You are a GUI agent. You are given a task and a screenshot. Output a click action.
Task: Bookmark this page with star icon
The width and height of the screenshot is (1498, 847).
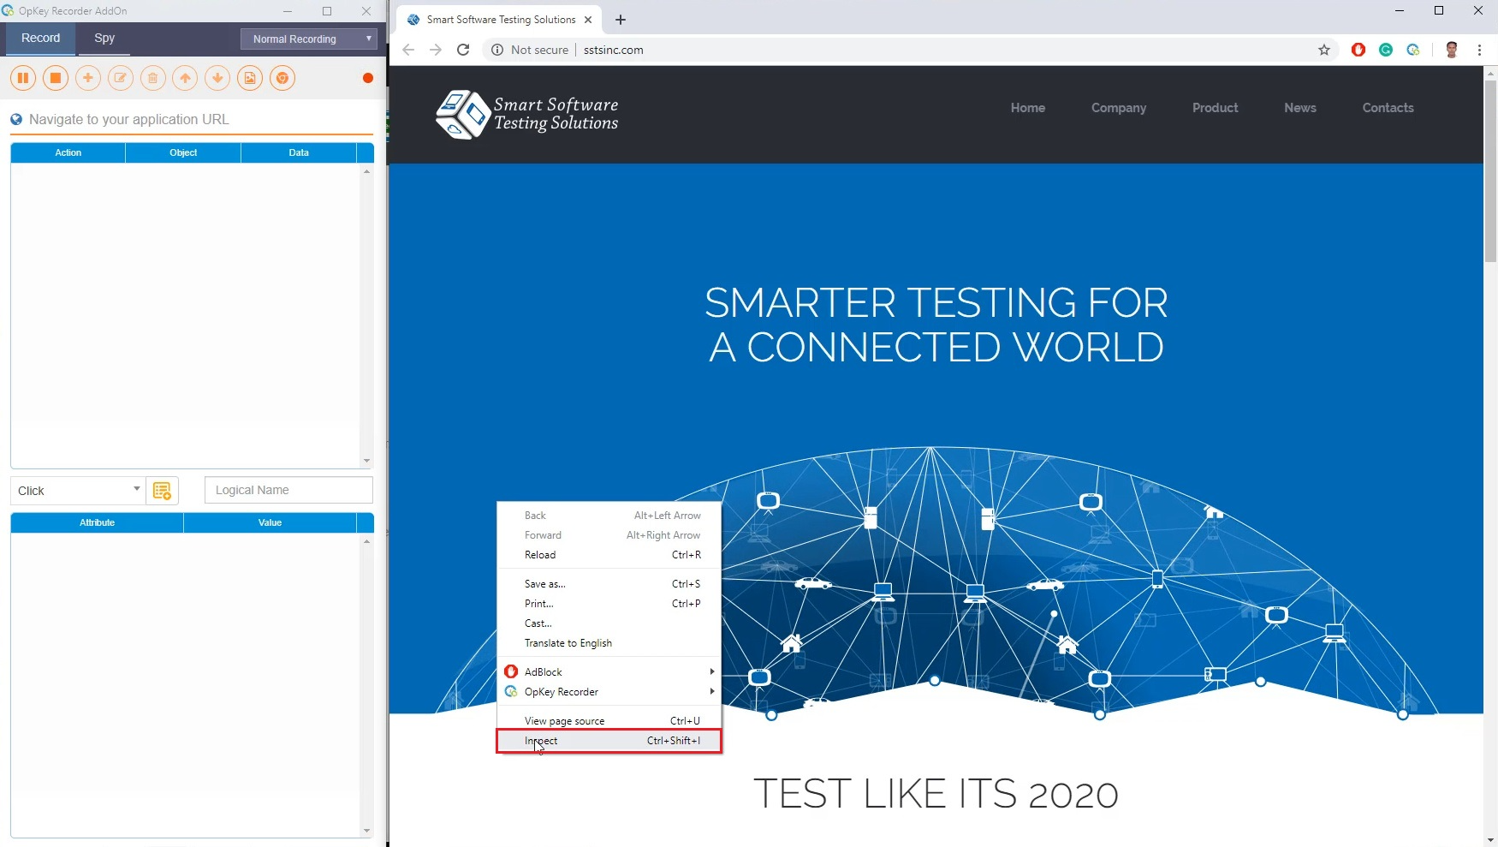1324,50
